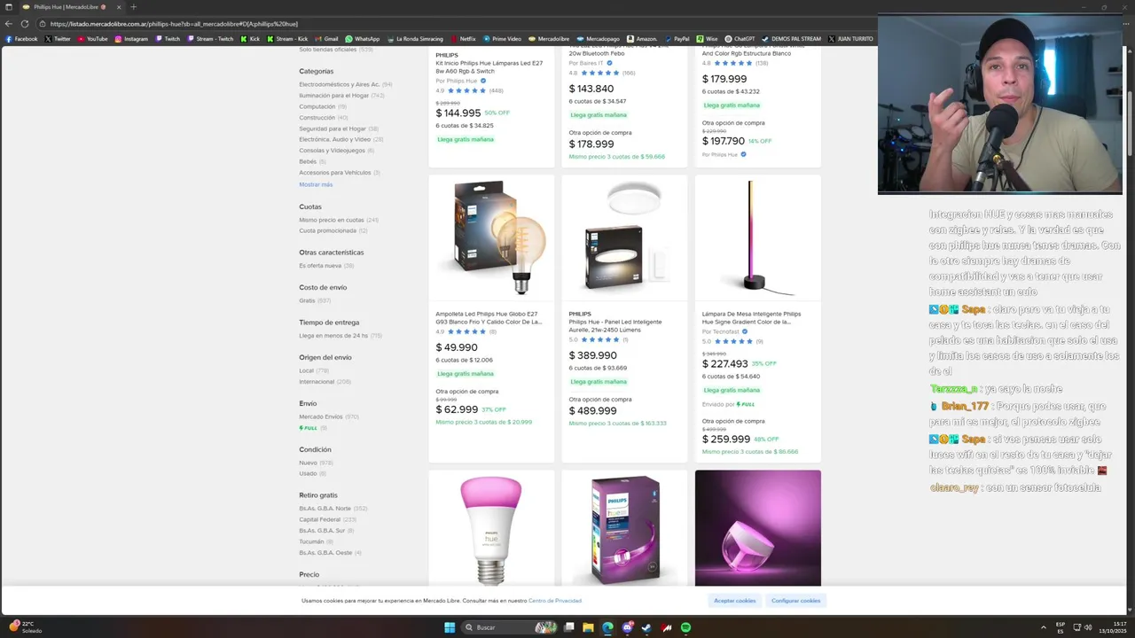Viewport: 1135px width, 638px height.
Task: Open JUAN TURRITO bookmark
Action: (x=851, y=39)
